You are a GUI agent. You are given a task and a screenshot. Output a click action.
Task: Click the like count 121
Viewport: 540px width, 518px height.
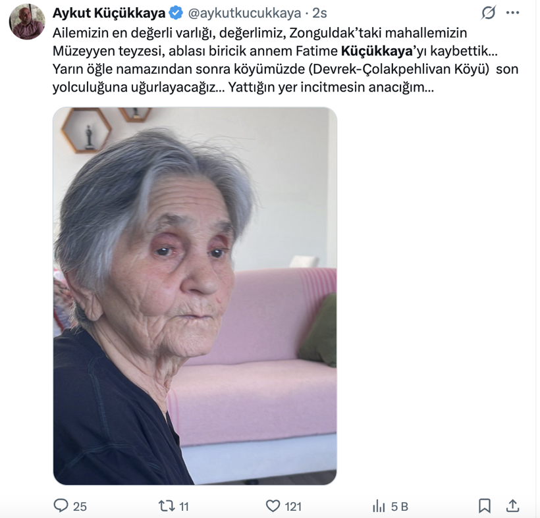(x=293, y=506)
